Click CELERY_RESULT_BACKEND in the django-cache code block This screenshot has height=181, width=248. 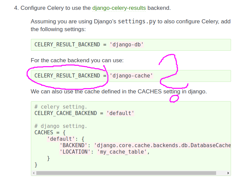[x=67, y=76]
